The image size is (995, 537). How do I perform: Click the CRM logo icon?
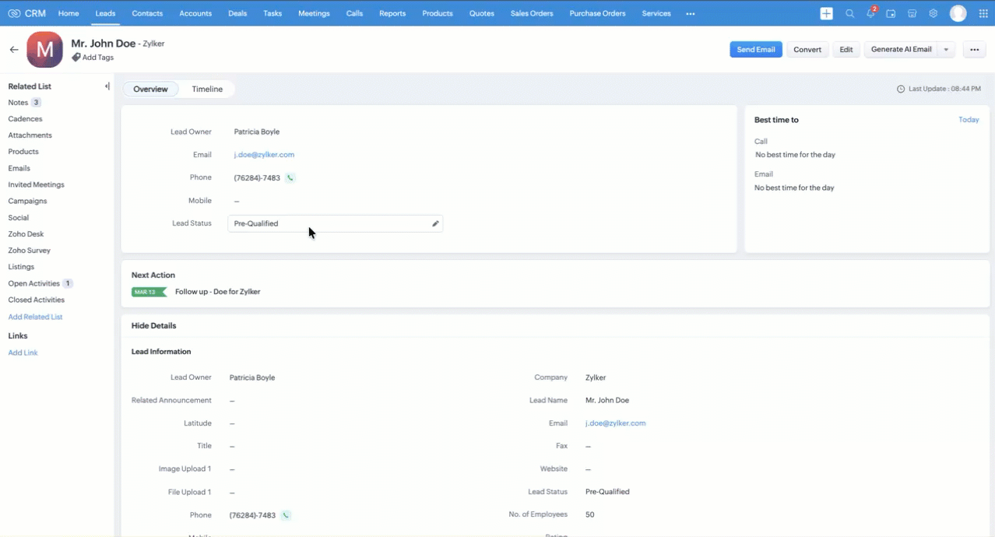[x=14, y=13]
